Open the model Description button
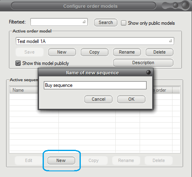 (143, 63)
